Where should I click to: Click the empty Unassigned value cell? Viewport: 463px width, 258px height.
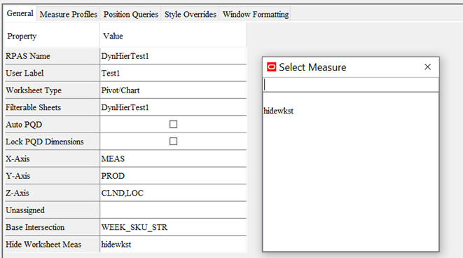(x=173, y=210)
